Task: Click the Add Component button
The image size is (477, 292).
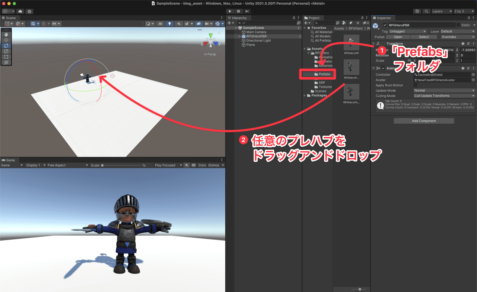Action: click(x=424, y=121)
